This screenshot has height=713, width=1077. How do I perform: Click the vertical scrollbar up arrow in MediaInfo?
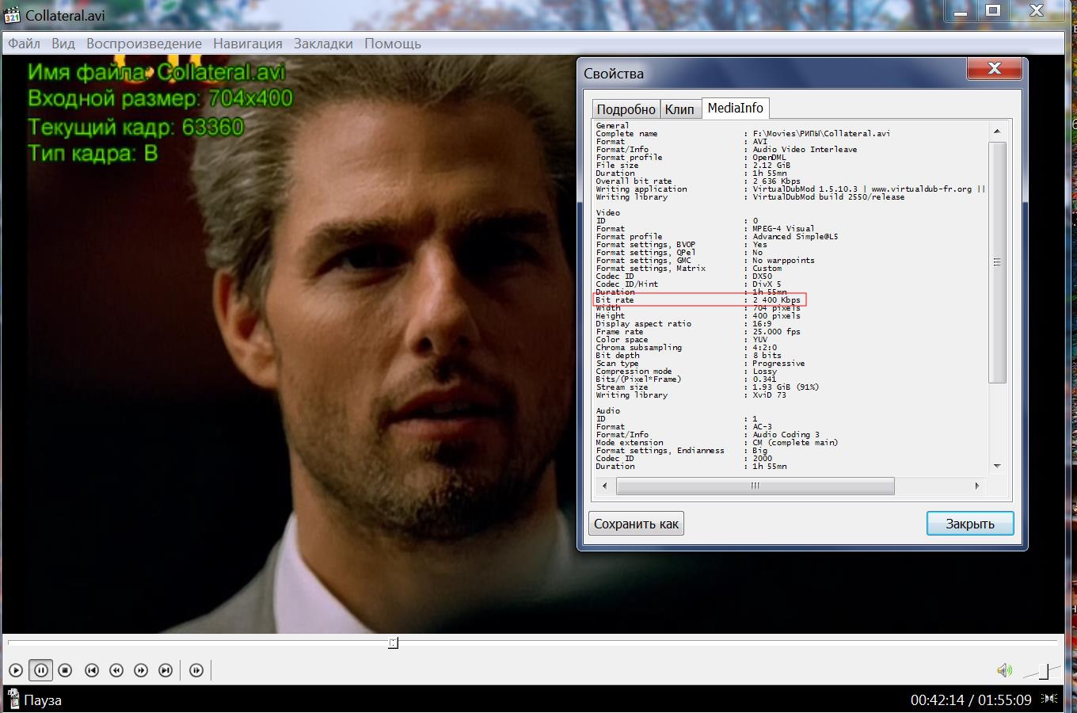[x=997, y=131]
